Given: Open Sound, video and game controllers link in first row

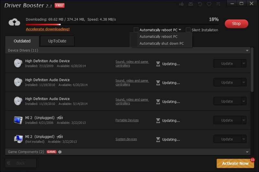Looking at the screenshot, I should 132,63.
